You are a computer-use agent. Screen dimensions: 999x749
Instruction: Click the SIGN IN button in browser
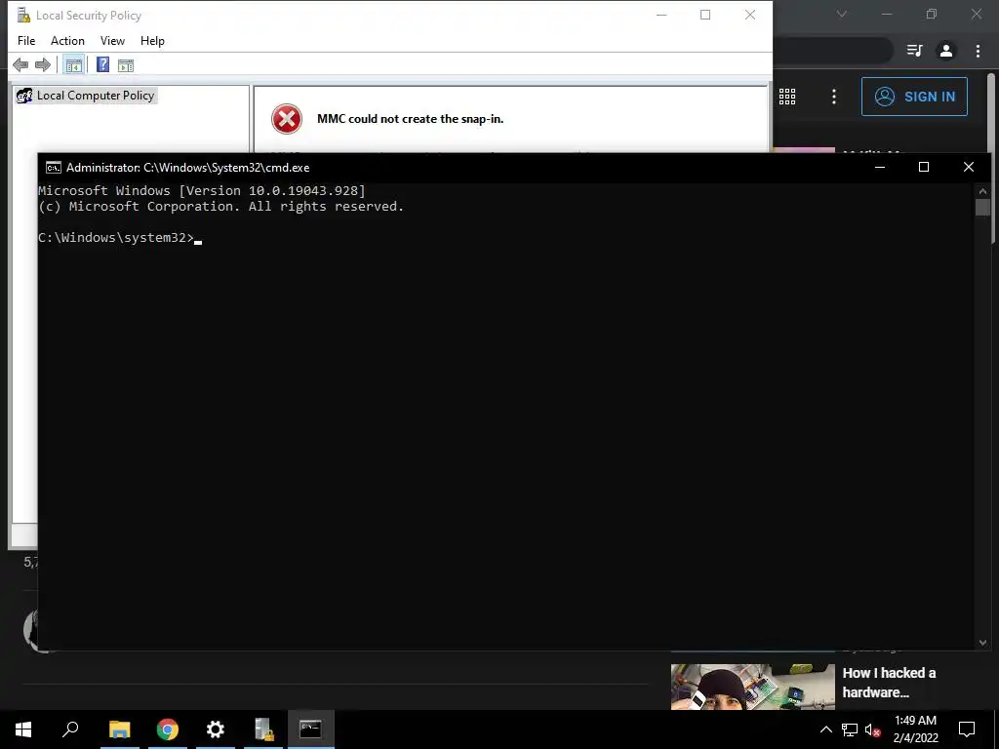[x=914, y=97]
